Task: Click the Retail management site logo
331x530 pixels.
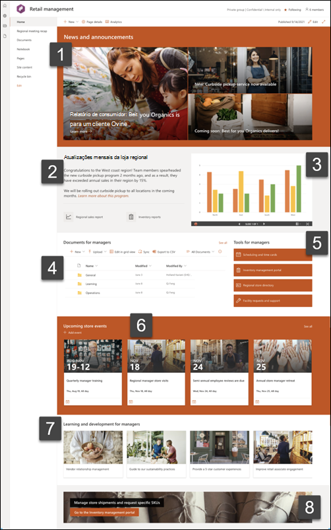Action: [x=21, y=9]
